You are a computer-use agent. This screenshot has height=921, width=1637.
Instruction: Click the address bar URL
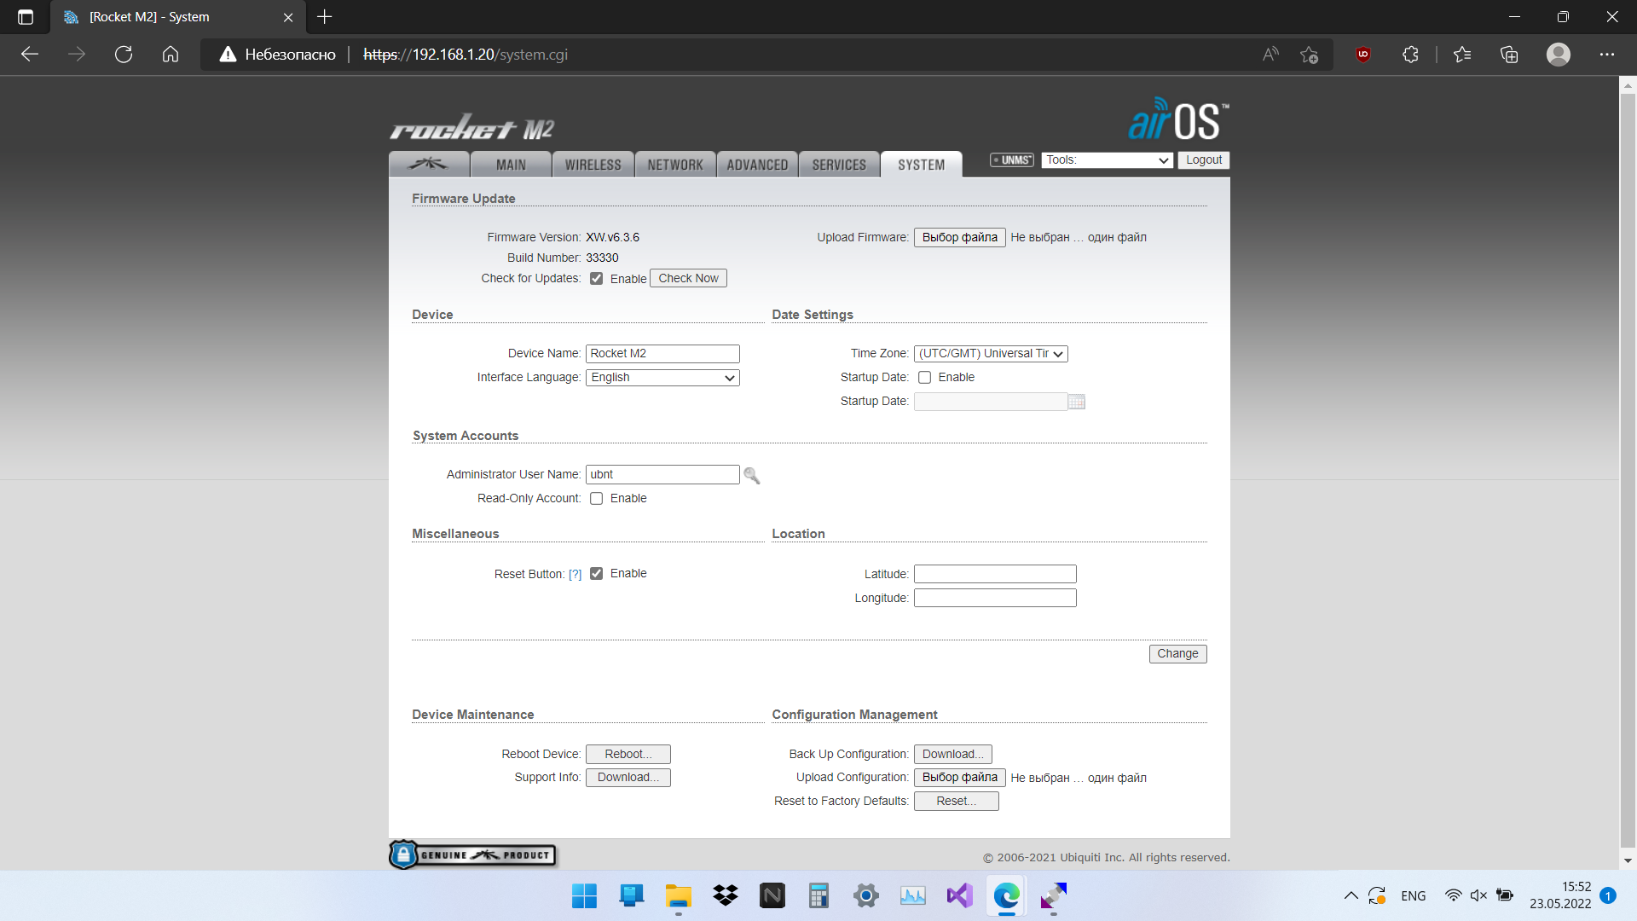[x=466, y=55]
